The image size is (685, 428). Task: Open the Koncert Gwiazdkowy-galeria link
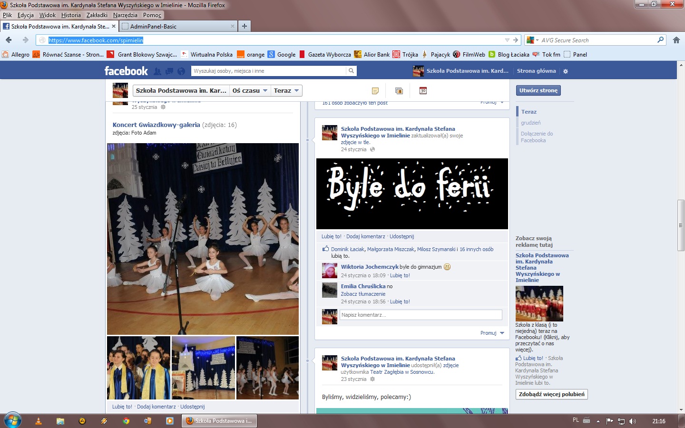(156, 125)
